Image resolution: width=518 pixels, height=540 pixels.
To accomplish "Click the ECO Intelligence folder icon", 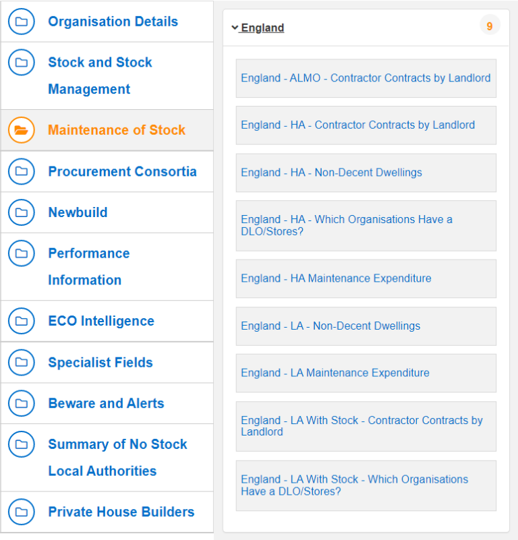I will point(22,321).
